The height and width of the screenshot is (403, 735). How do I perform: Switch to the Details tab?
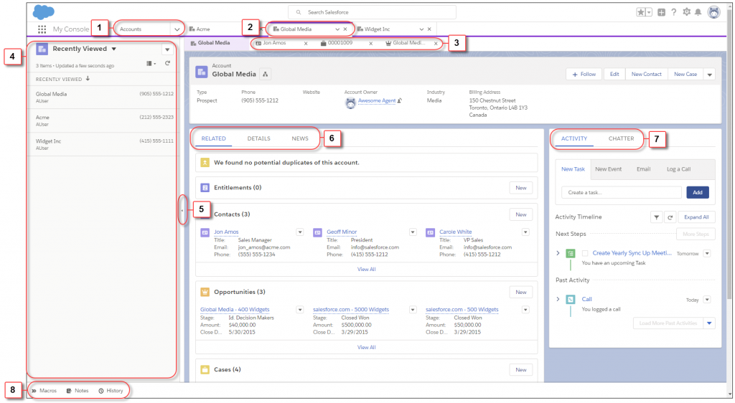258,138
